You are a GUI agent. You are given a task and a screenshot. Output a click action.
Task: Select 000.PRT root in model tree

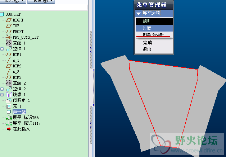pos(13,14)
